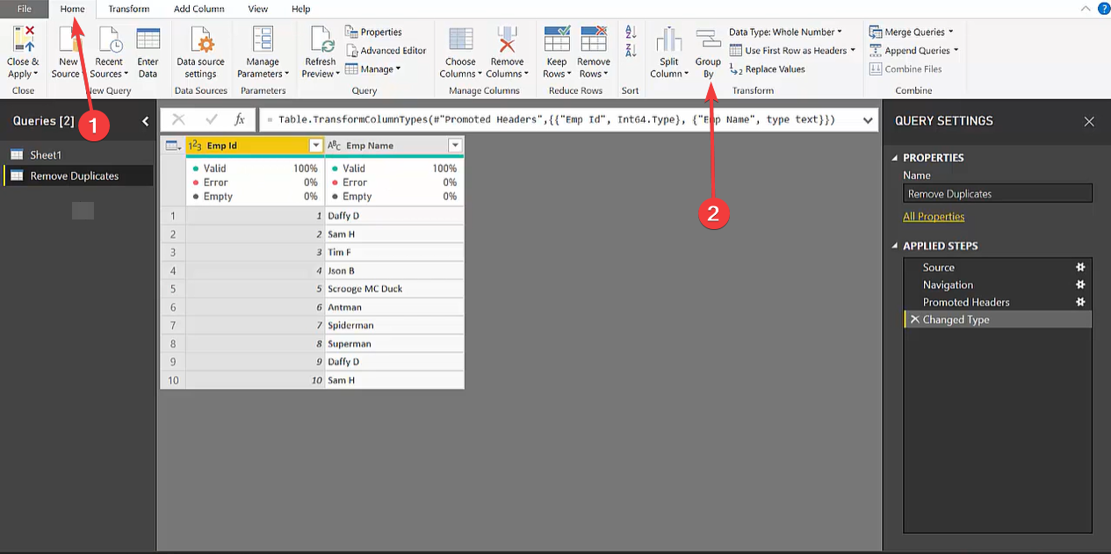
Task: Expand the formula bar dropdown
Action: pyautogui.click(x=868, y=120)
